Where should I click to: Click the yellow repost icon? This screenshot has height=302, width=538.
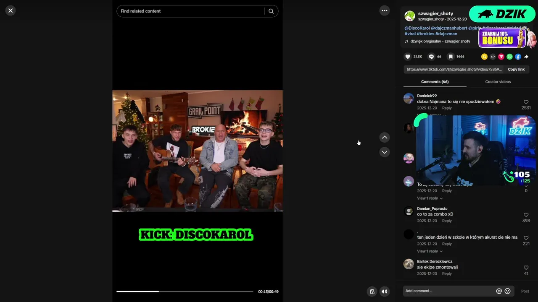[x=484, y=57]
